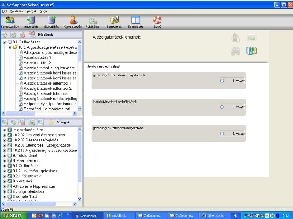Open the Publikálás toolbar icon

tap(92, 21)
